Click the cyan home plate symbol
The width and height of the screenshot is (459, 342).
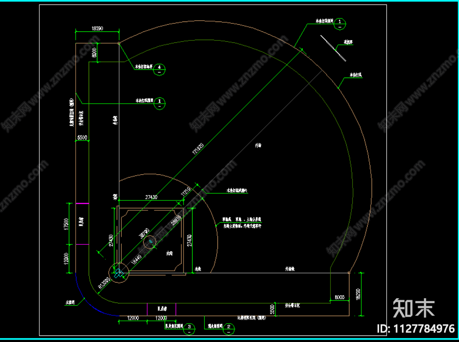pos(119,273)
